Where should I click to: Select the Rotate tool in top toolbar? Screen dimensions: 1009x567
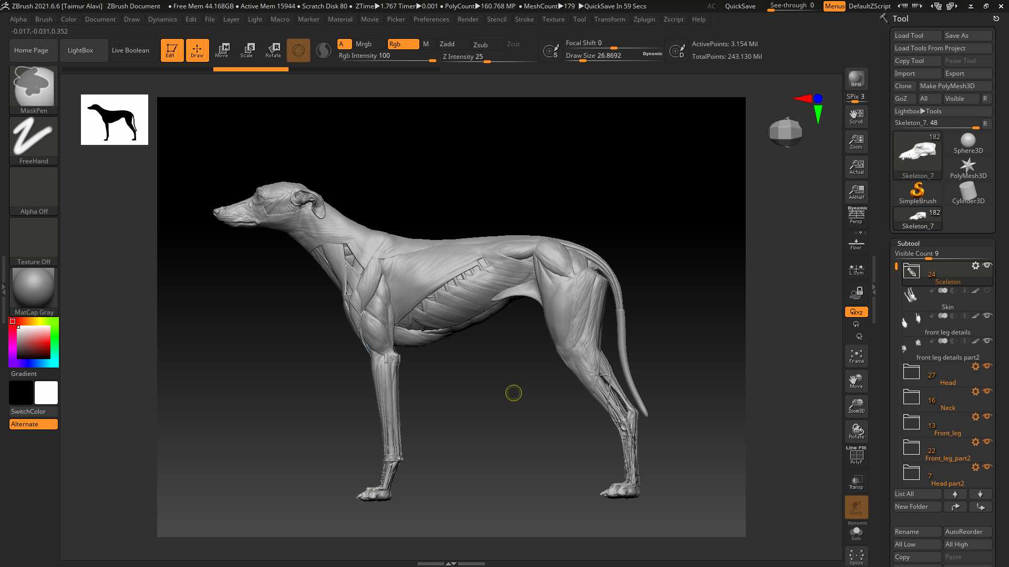273,50
